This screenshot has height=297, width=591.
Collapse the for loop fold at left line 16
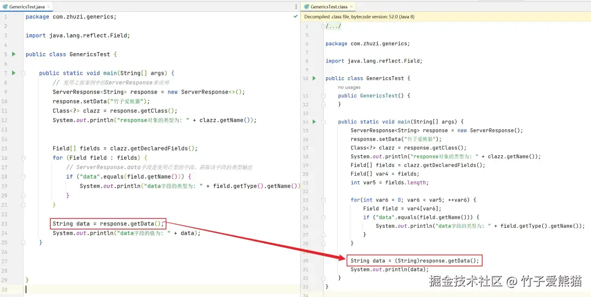[23, 158]
